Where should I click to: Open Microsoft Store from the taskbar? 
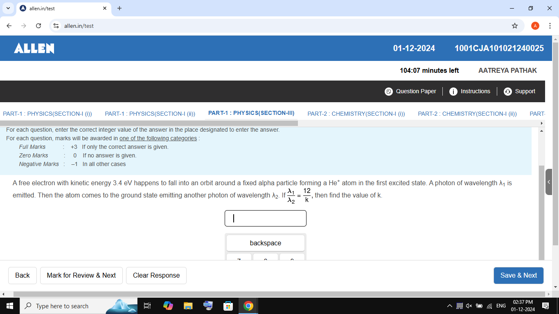coord(228,306)
